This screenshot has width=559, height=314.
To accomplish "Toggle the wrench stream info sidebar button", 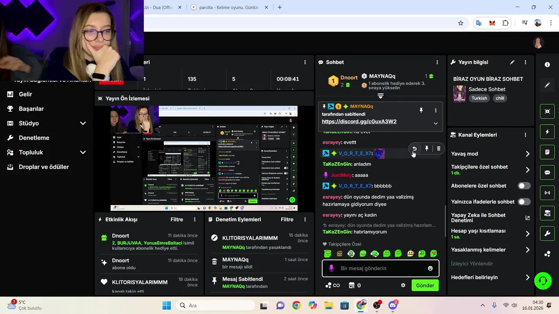I will (x=547, y=234).
